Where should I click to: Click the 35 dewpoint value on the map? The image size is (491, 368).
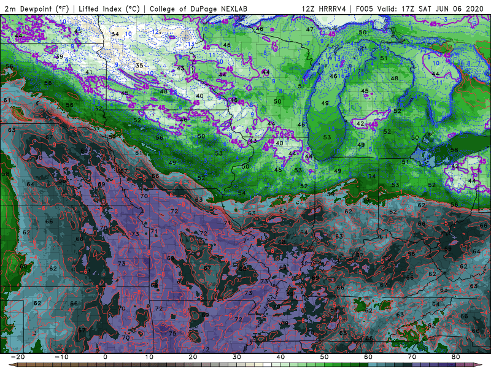(139, 66)
